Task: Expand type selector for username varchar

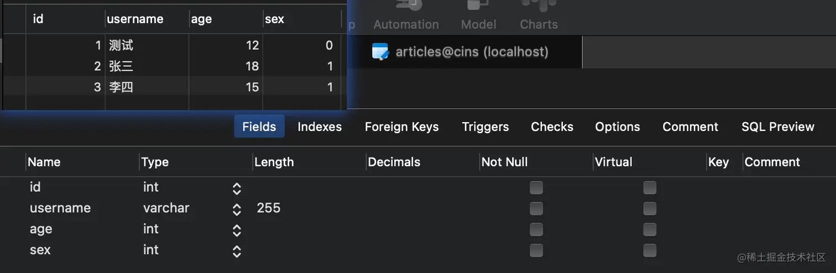Action: (237, 209)
